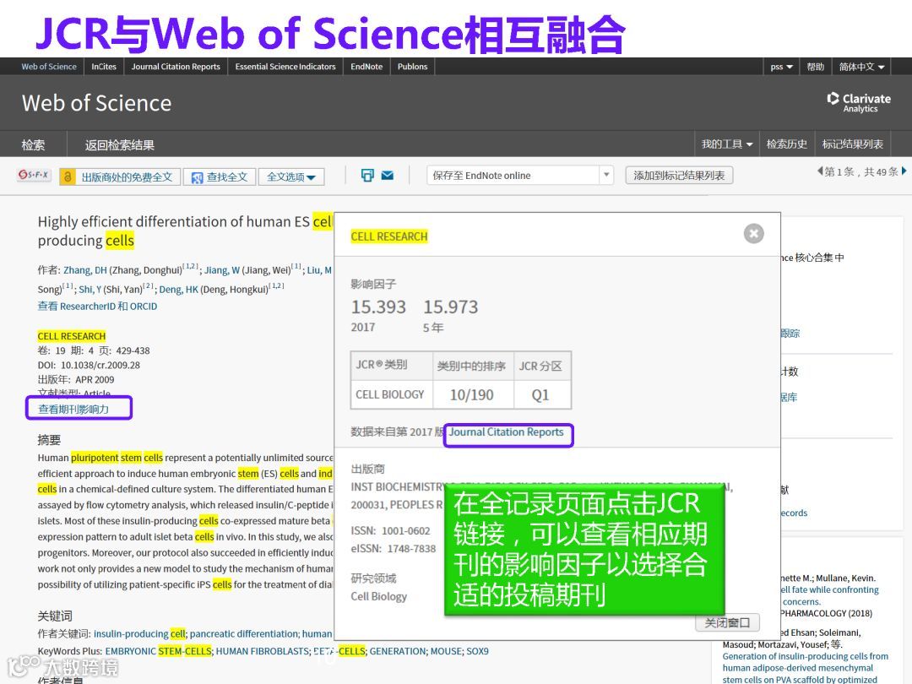
Task: Open author link Deng, HK
Action: pyautogui.click(x=178, y=289)
